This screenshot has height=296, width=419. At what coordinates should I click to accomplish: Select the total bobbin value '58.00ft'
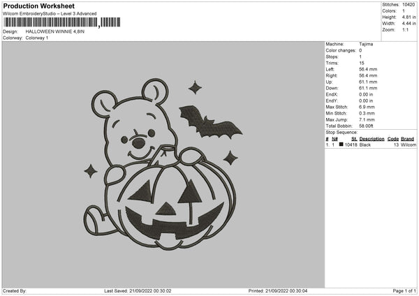366,126
